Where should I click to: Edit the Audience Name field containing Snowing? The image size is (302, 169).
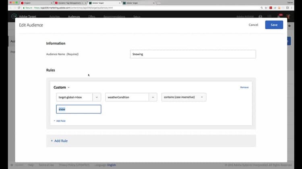193,54
